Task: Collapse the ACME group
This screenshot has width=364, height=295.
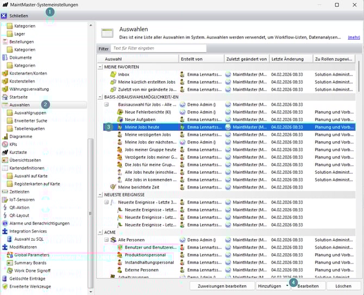Action: point(100,233)
